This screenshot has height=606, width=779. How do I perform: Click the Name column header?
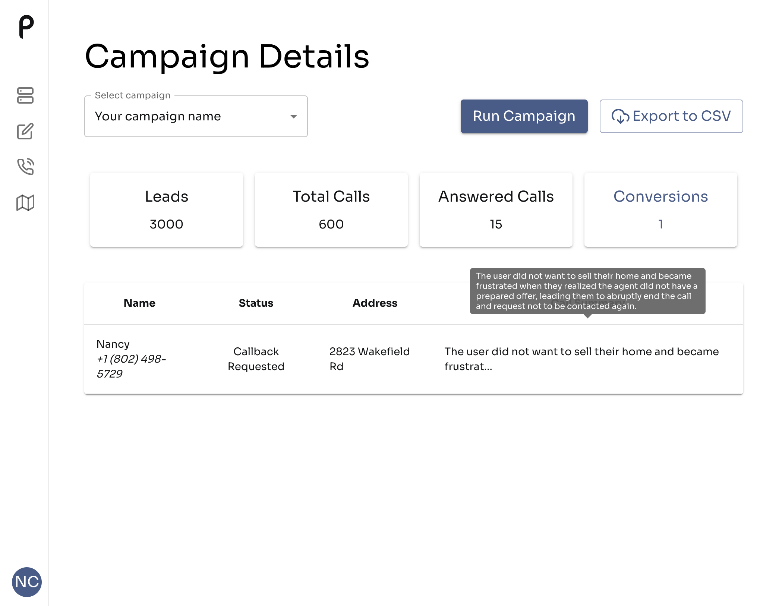coord(139,303)
